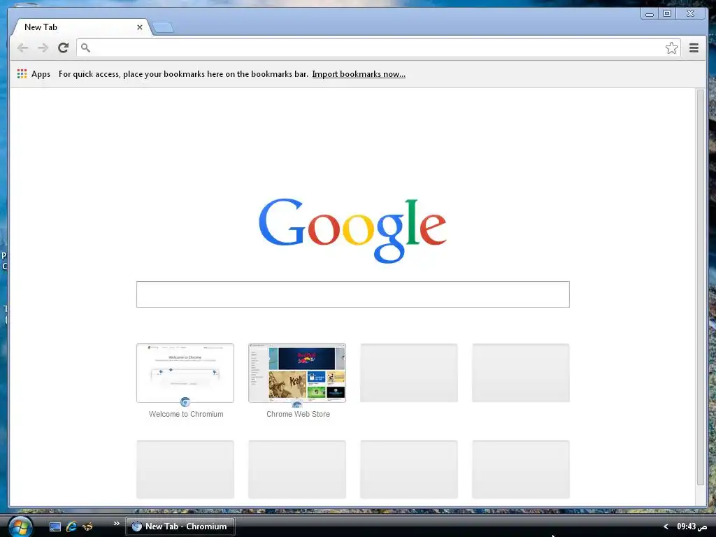Launch Internet Explorer from quick launch
Screen dimensions: 716x537
pos(71,527)
